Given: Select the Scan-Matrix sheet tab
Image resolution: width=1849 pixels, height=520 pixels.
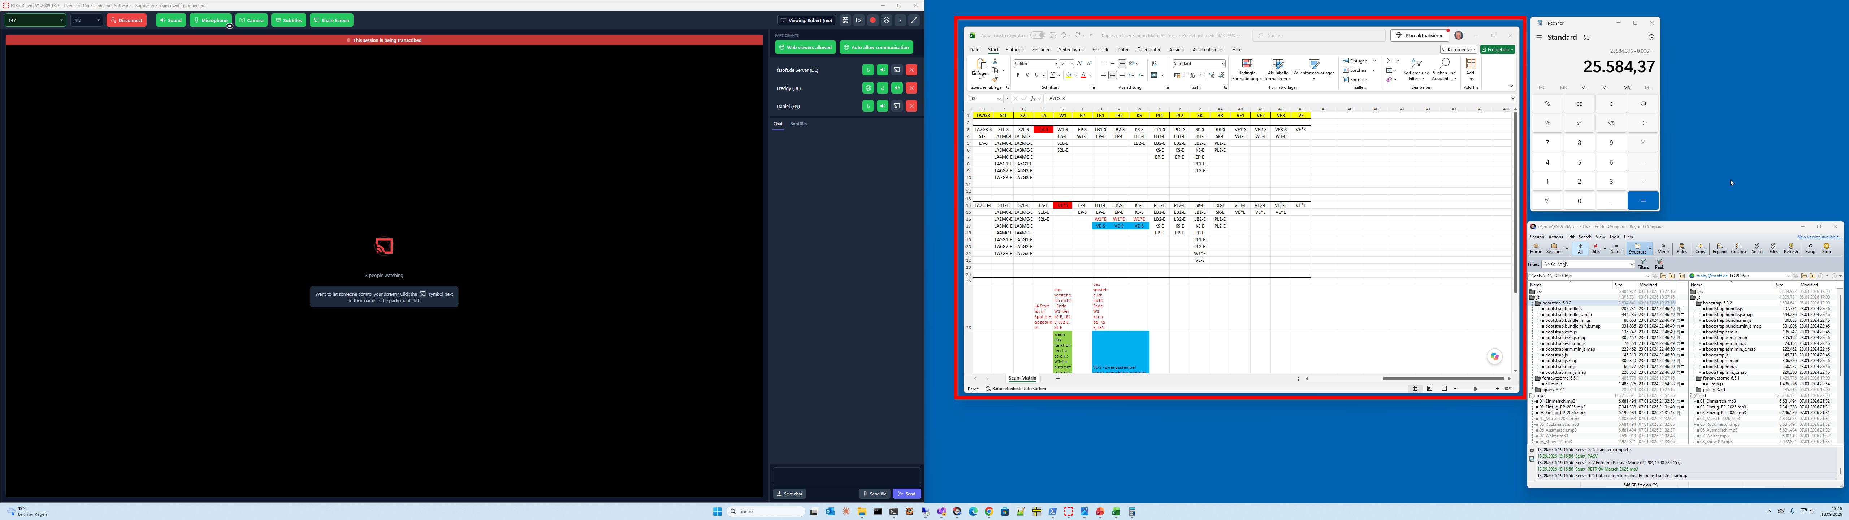Looking at the screenshot, I should [1022, 378].
